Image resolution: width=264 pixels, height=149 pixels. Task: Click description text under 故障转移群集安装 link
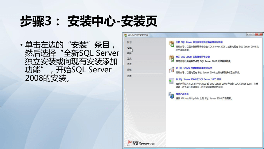204,61
